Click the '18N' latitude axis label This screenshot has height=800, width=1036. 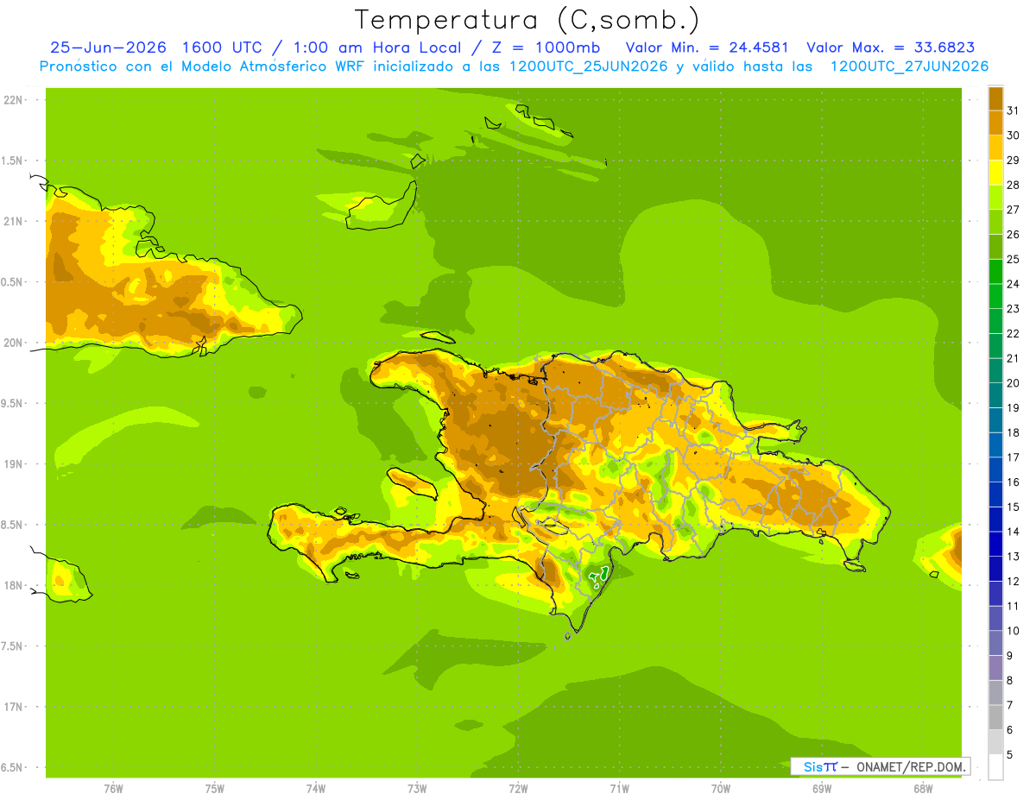(14, 585)
